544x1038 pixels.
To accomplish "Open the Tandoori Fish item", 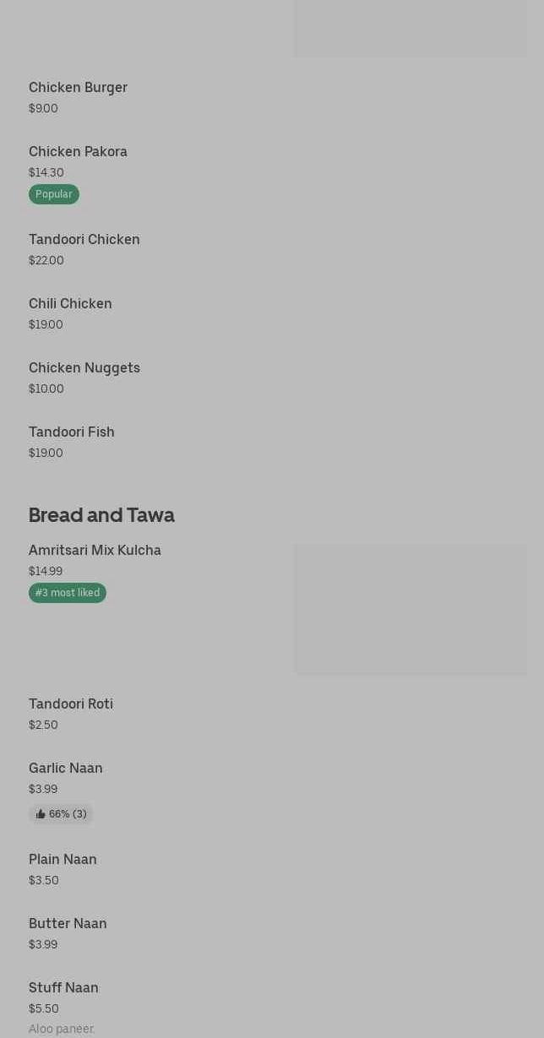I will coord(72,432).
